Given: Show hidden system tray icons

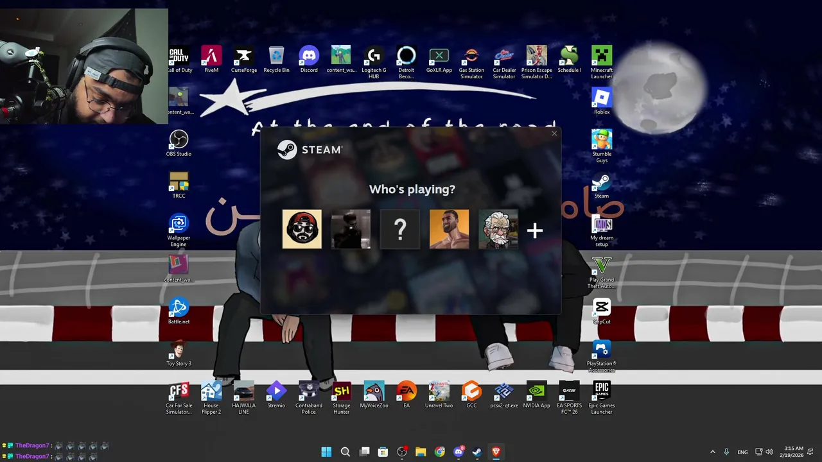Looking at the screenshot, I should pyautogui.click(x=712, y=452).
